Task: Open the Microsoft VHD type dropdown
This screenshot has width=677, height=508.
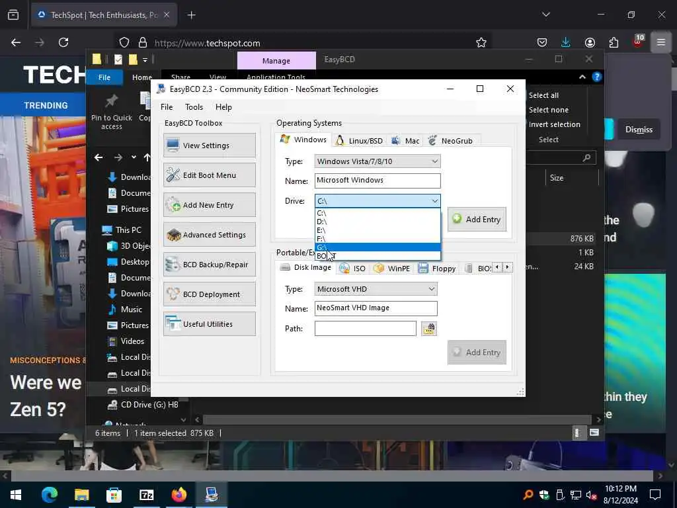Action: 376,290
